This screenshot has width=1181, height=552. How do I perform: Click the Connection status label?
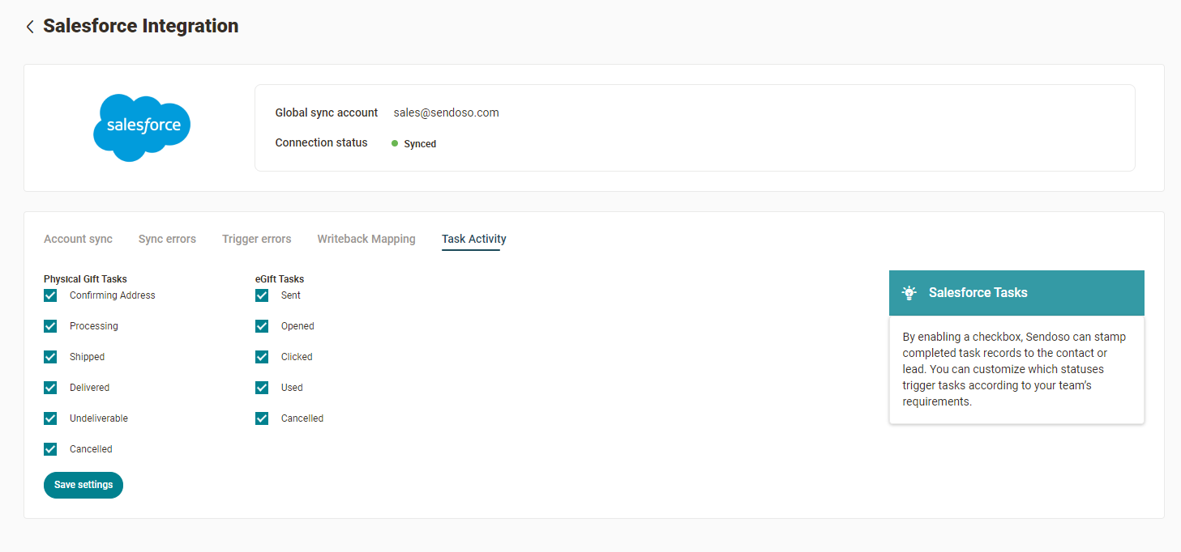pyautogui.click(x=321, y=142)
